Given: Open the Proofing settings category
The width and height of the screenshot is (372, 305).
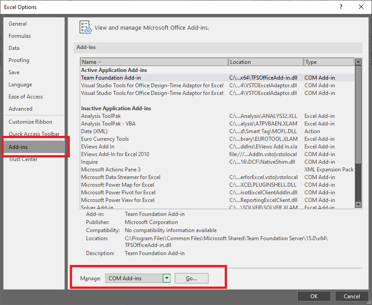Looking at the screenshot, I should click(19, 60).
